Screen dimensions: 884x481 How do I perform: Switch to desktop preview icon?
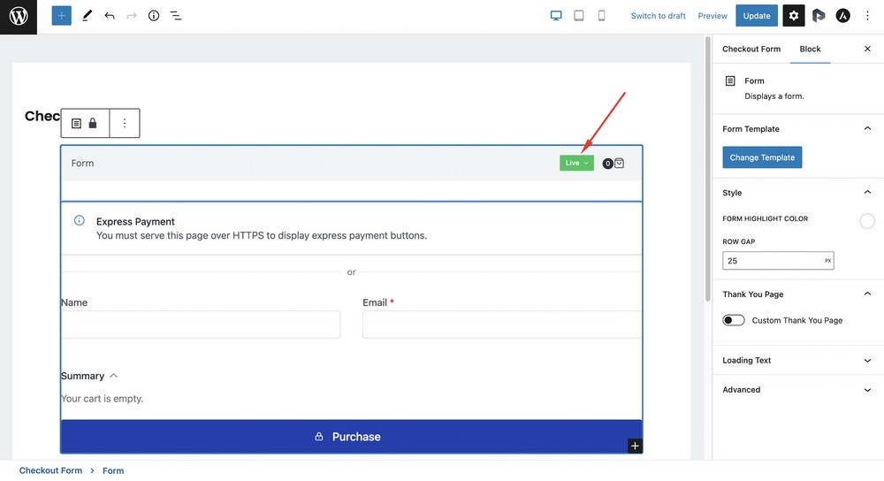point(556,16)
